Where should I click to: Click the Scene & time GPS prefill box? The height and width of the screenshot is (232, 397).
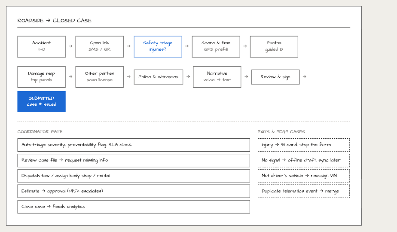[x=216, y=46]
